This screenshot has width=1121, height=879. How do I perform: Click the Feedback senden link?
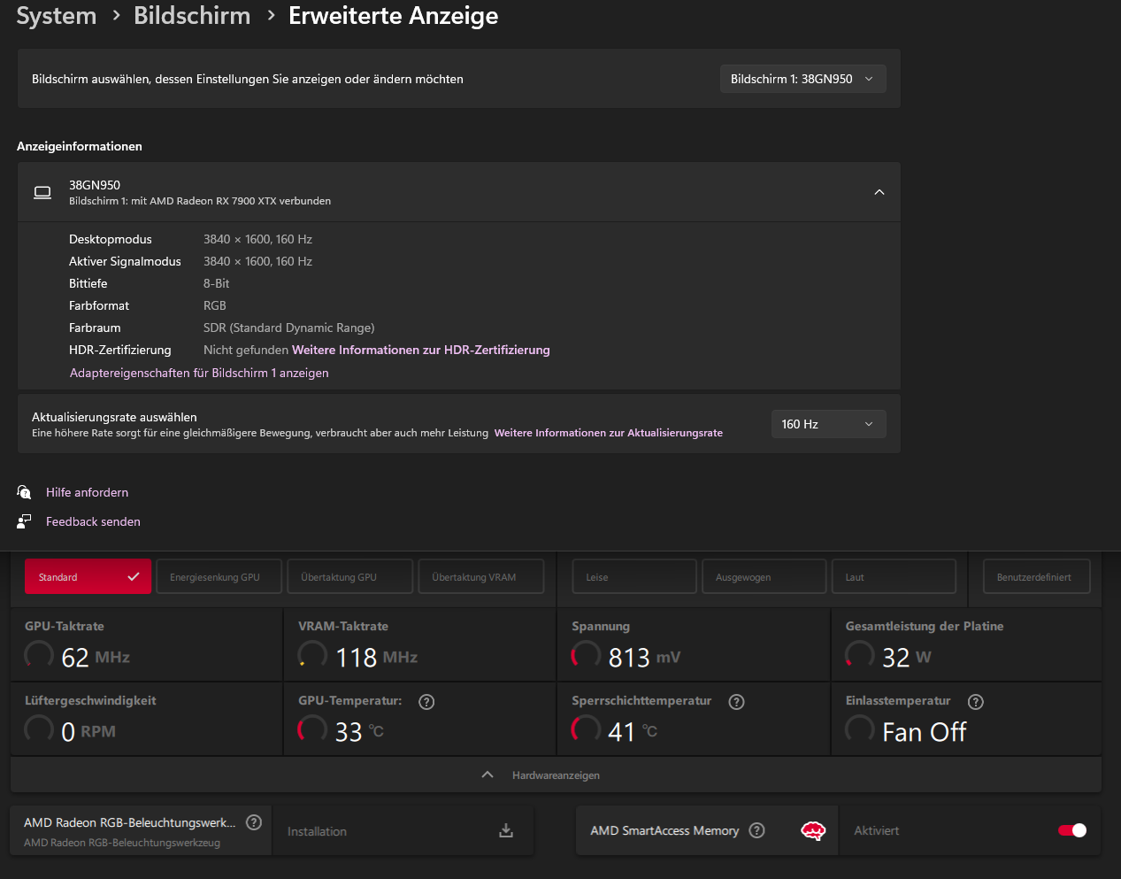pos(93,521)
